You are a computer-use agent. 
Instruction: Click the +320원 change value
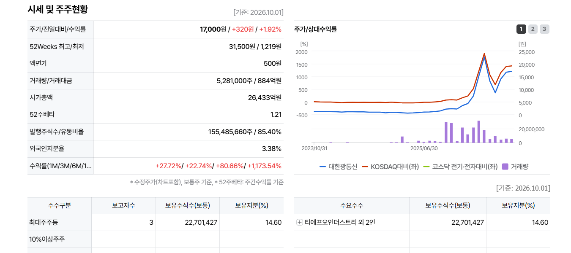pos(243,30)
